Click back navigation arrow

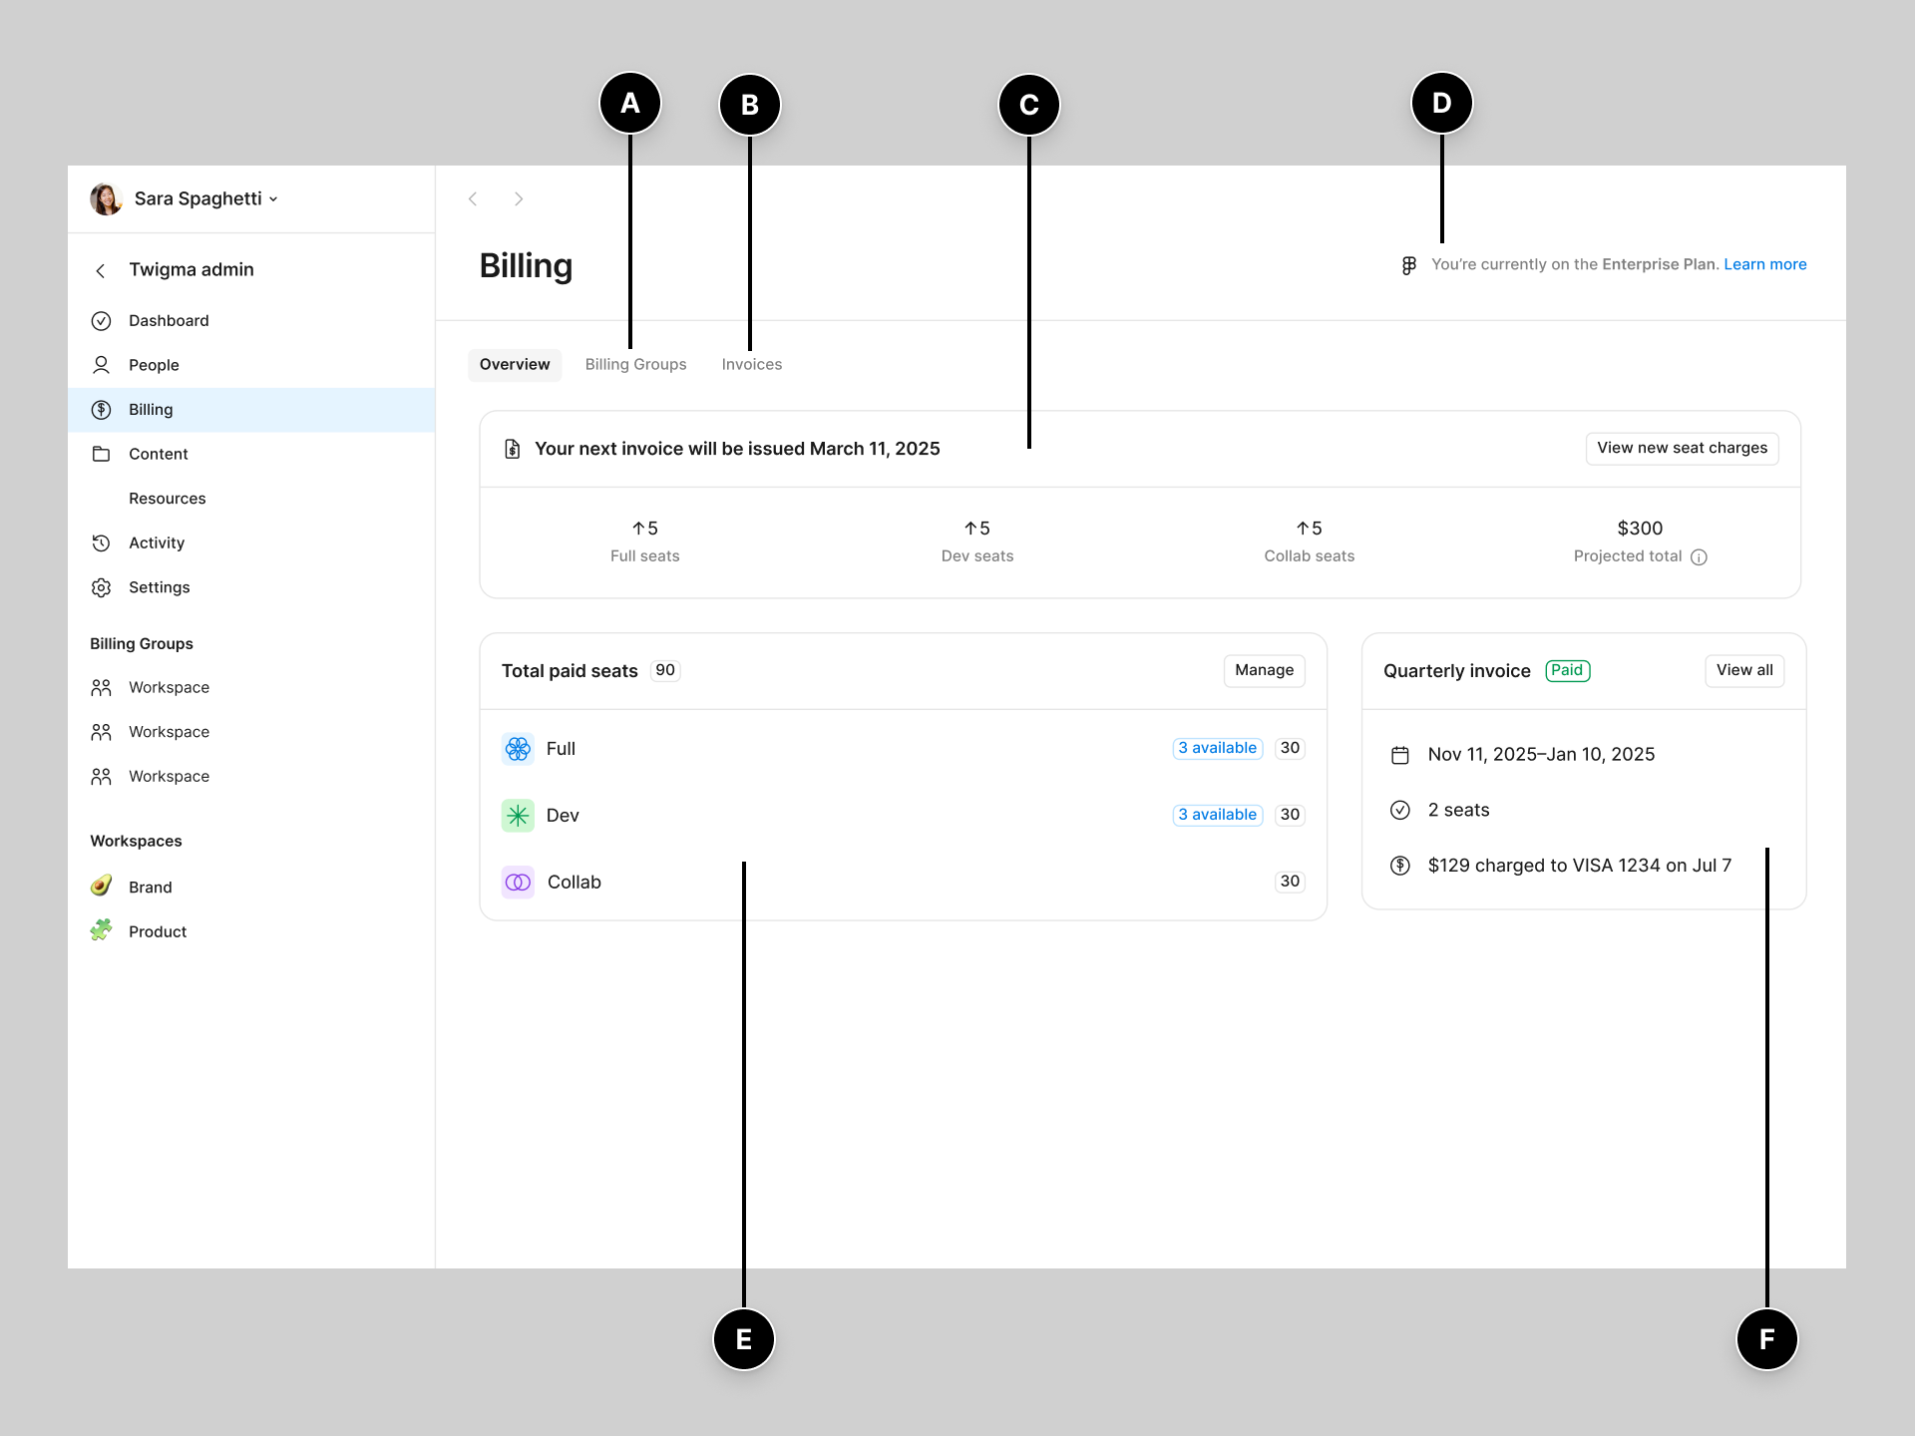(474, 199)
